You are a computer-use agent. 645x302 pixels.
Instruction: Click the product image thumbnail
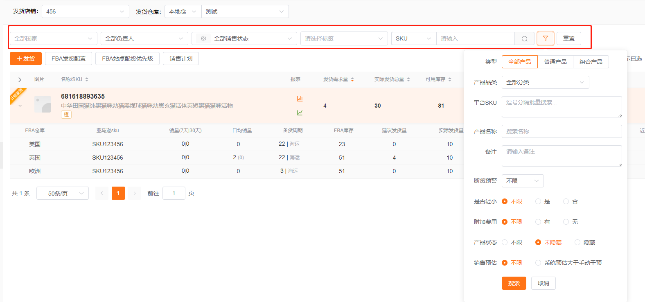(x=43, y=104)
